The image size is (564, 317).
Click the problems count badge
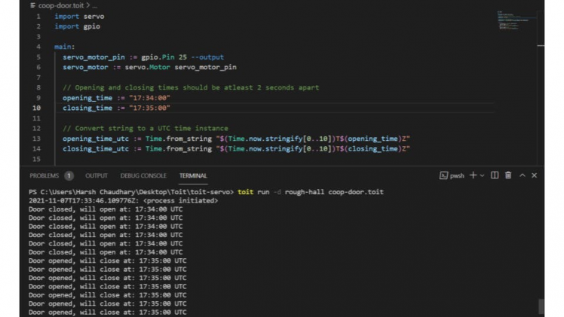[69, 175]
